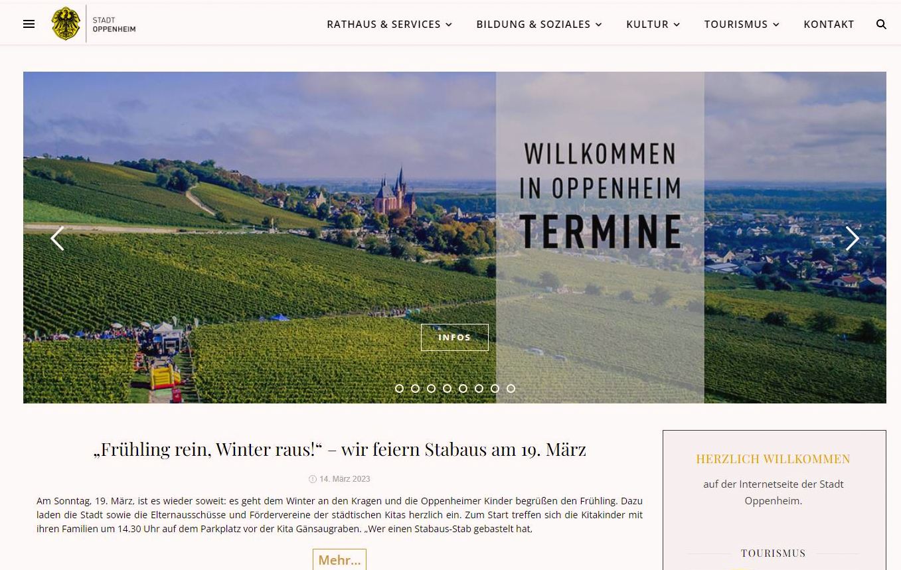
Task: Click the INFOS button on the slider
Action: (455, 337)
